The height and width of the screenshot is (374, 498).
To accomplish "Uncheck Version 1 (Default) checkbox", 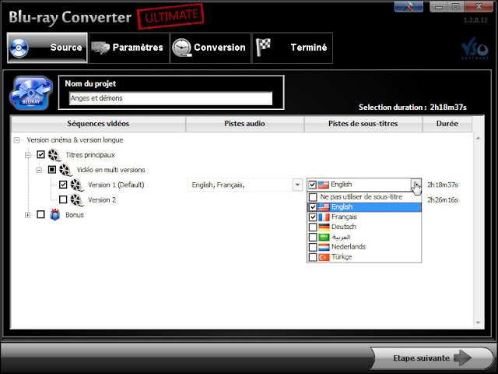I will pos(63,185).
